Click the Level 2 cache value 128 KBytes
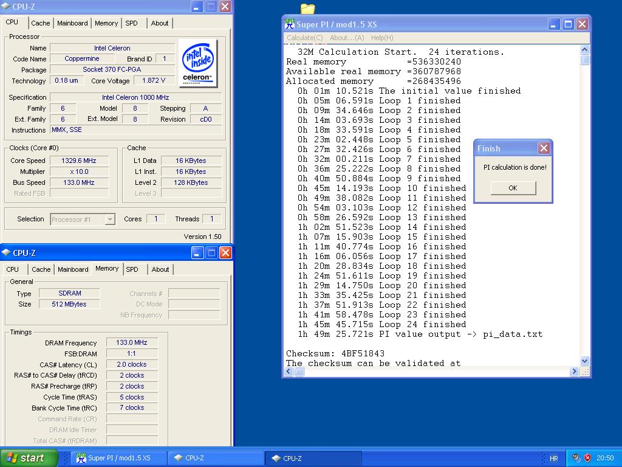Screen dimensions: 622x467 point(191,182)
